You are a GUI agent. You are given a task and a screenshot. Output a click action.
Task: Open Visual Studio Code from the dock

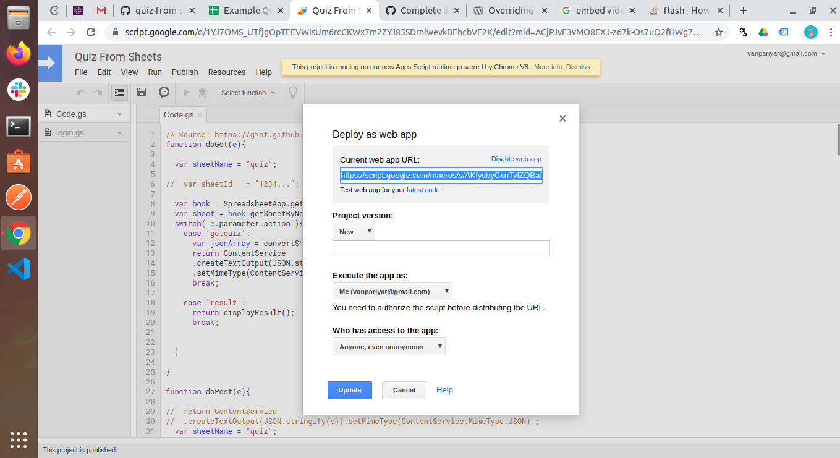[x=19, y=269]
